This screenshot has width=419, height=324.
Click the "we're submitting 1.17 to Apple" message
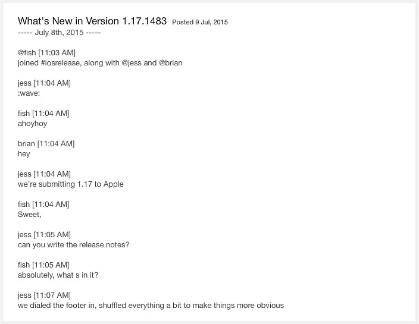tap(71, 184)
